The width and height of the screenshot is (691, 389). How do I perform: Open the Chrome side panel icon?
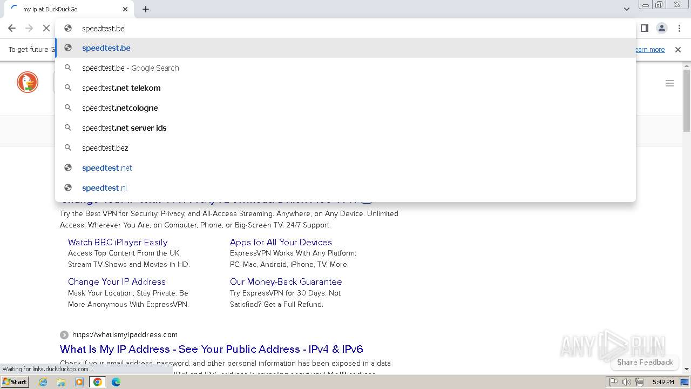(x=644, y=28)
